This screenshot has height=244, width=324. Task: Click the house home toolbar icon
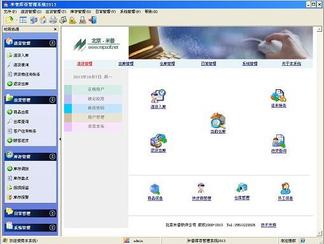point(43,20)
